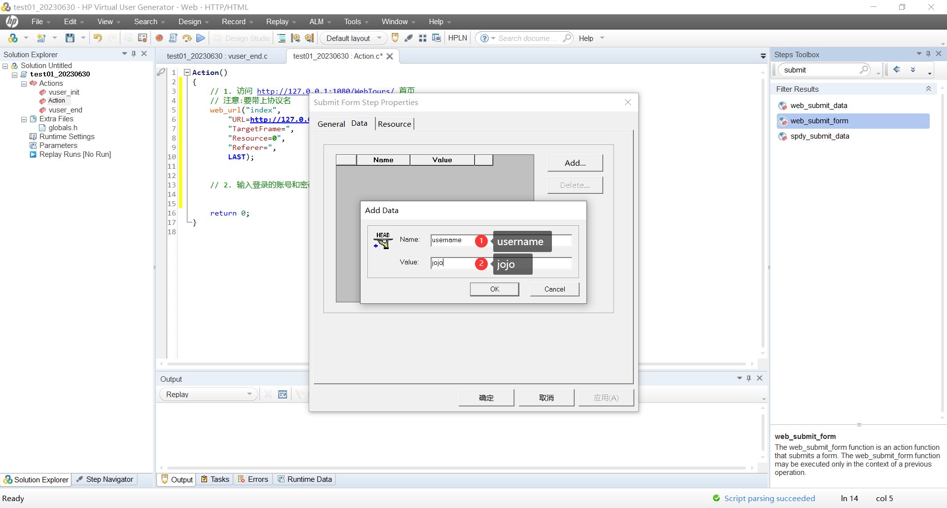Collapse the test01_20230630 script node

[x=14, y=75]
